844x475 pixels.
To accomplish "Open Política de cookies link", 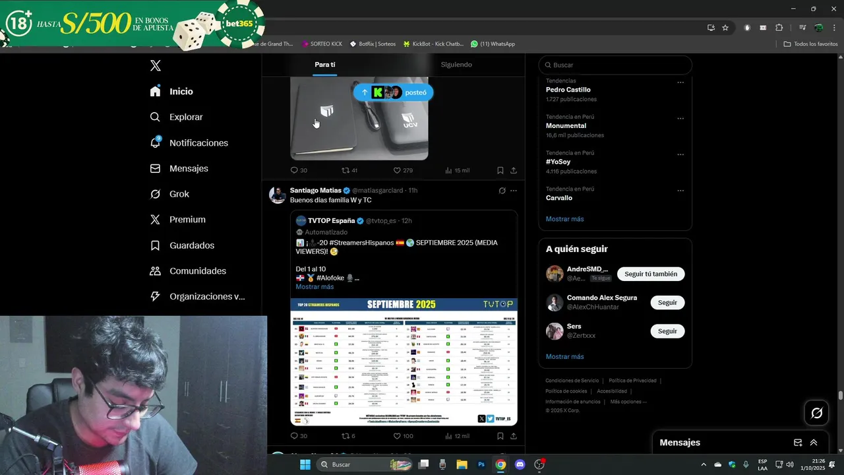I will [566, 391].
